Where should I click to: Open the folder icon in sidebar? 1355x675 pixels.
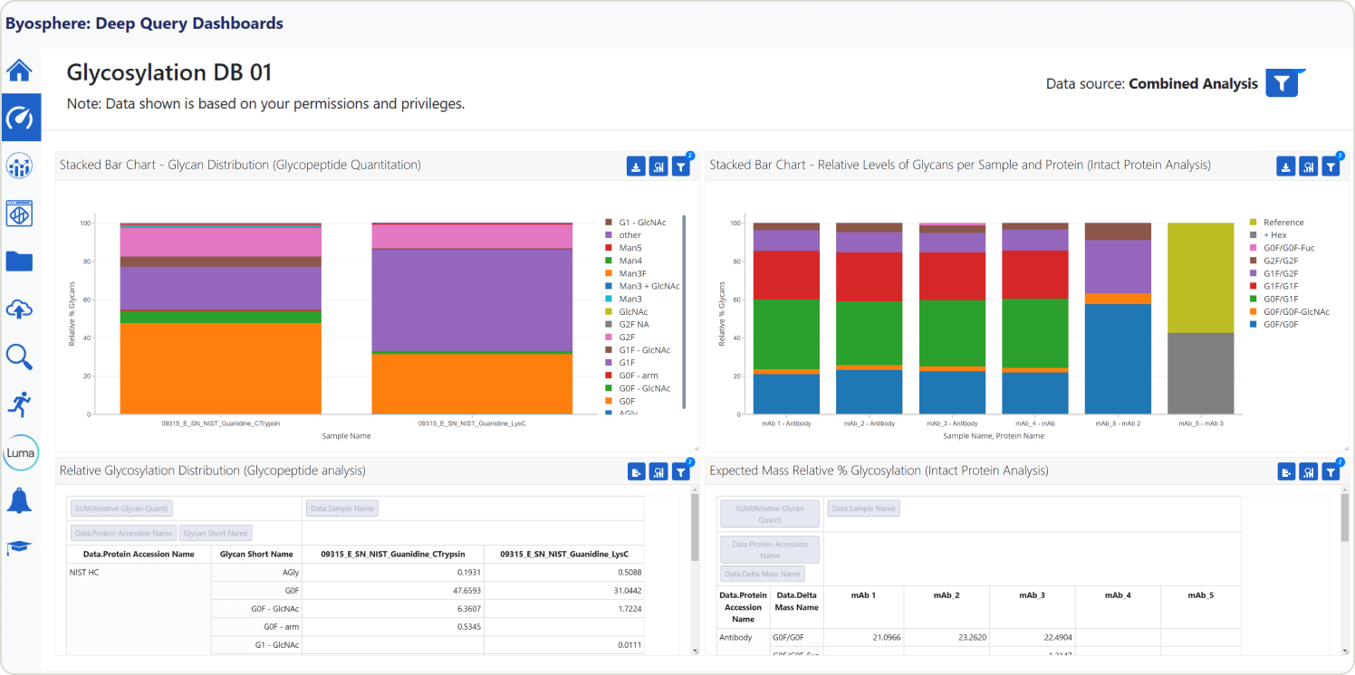pyautogui.click(x=20, y=261)
